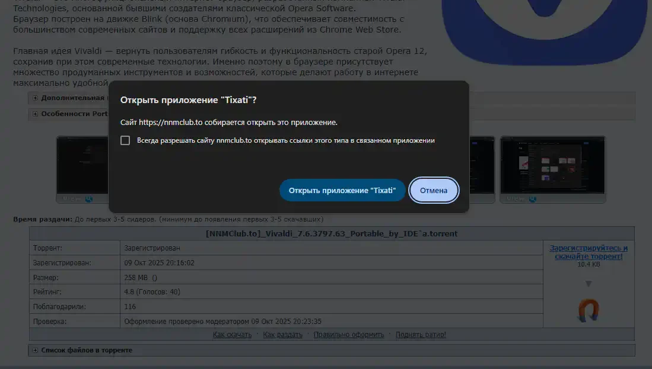Click the zoom icon under right thumbnail
Screen dimensions: 652x369
tap(532, 199)
